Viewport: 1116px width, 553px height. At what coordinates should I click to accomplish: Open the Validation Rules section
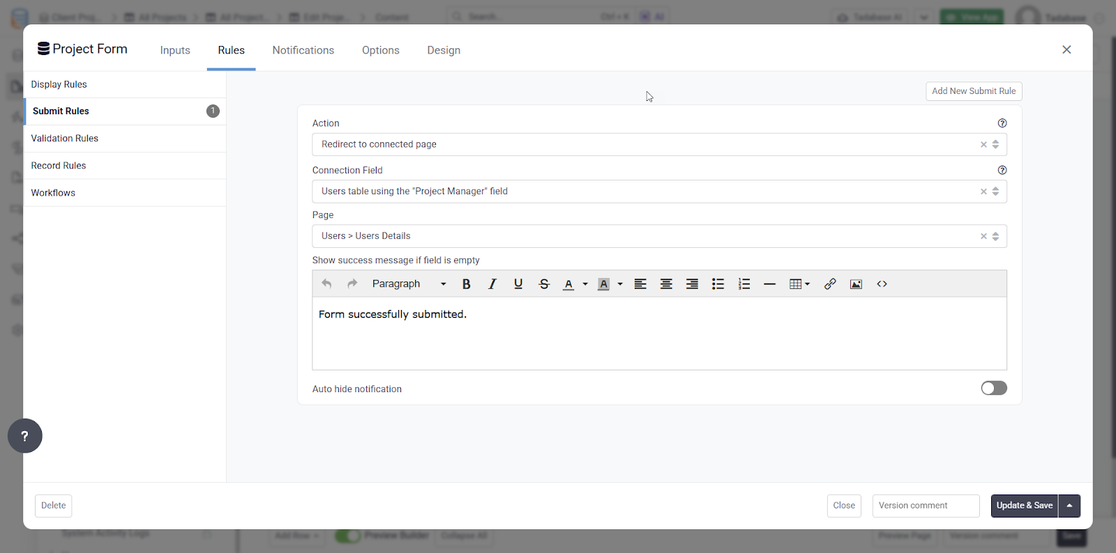tap(65, 139)
